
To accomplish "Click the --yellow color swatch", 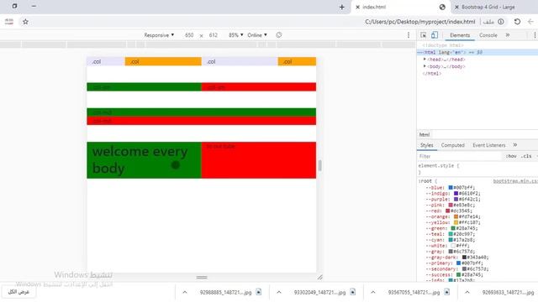I will click(x=456, y=222).
